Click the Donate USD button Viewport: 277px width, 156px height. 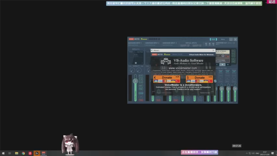(x=199, y=79)
